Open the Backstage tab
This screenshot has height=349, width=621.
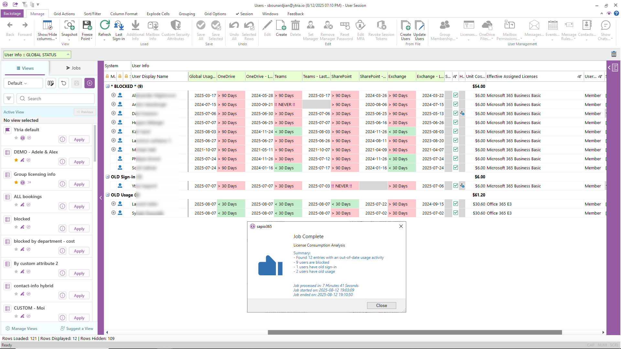click(x=12, y=14)
